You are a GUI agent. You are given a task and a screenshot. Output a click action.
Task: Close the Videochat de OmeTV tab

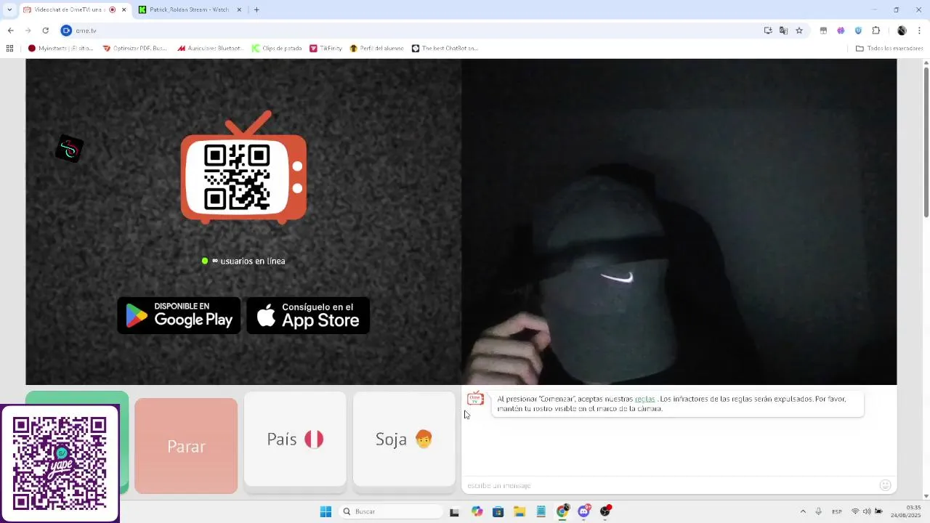124,10
